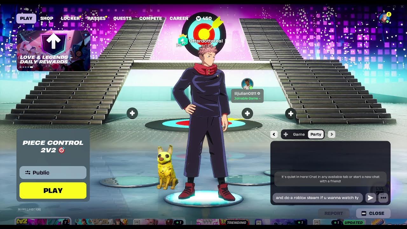
Task: Open profile avatar in top-right corner
Action: tap(384, 18)
